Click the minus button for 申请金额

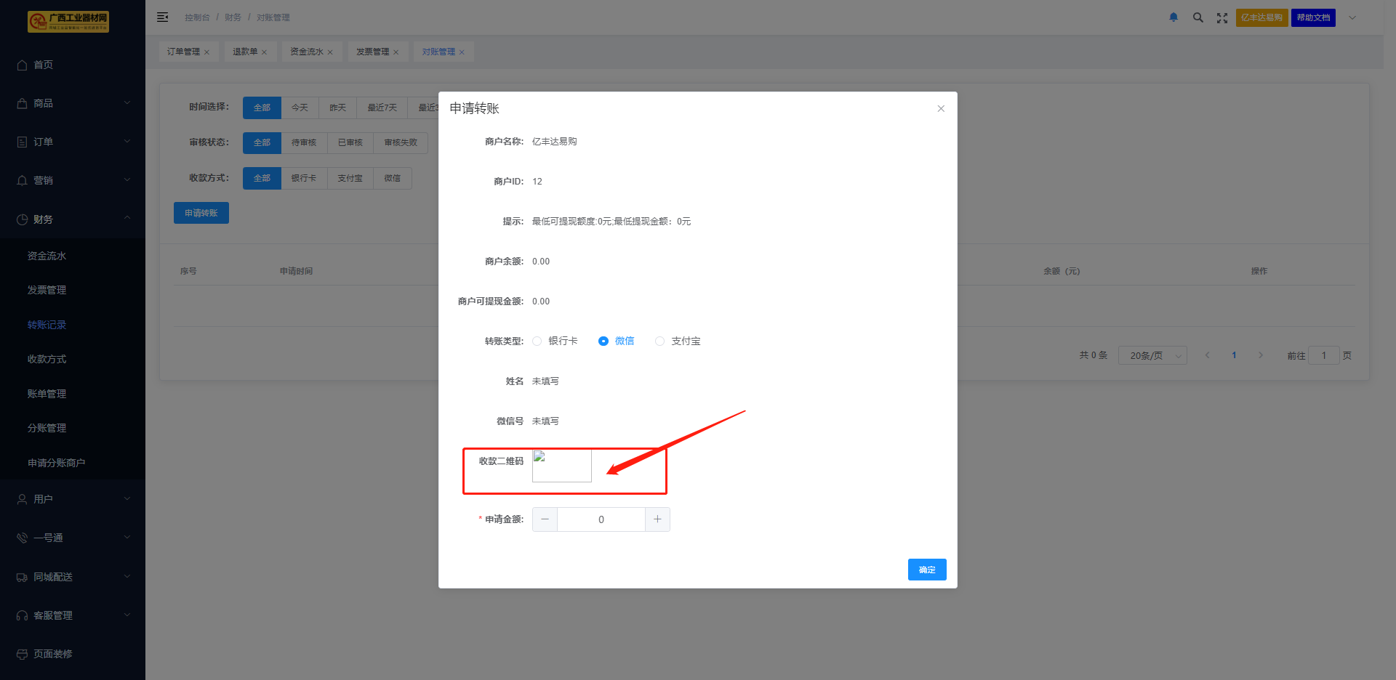click(545, 519)
